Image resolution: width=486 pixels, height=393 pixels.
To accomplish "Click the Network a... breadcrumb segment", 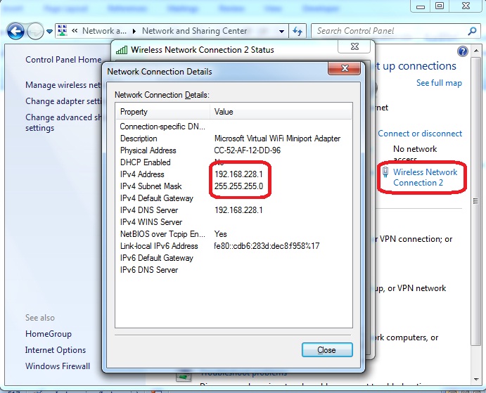I will (x=104, y=31).
